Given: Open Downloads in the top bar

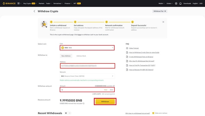Looking at the screenshot, I should (187, 3).
